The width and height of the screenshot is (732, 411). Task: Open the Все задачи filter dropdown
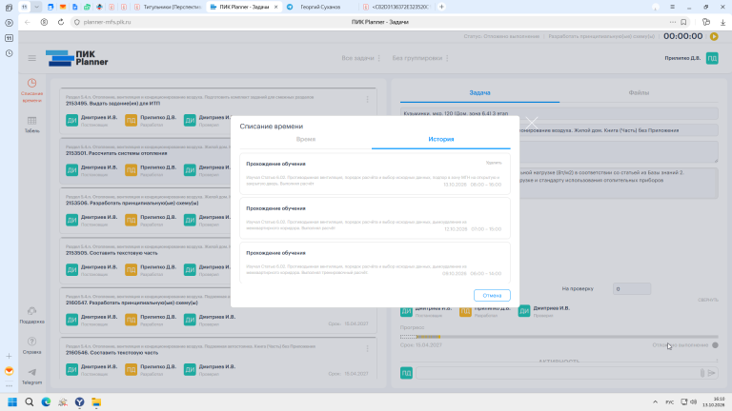(361, 58)
